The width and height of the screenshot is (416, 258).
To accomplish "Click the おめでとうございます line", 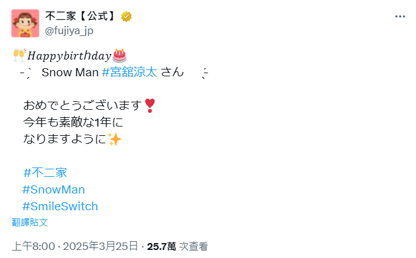I will 83,105.
